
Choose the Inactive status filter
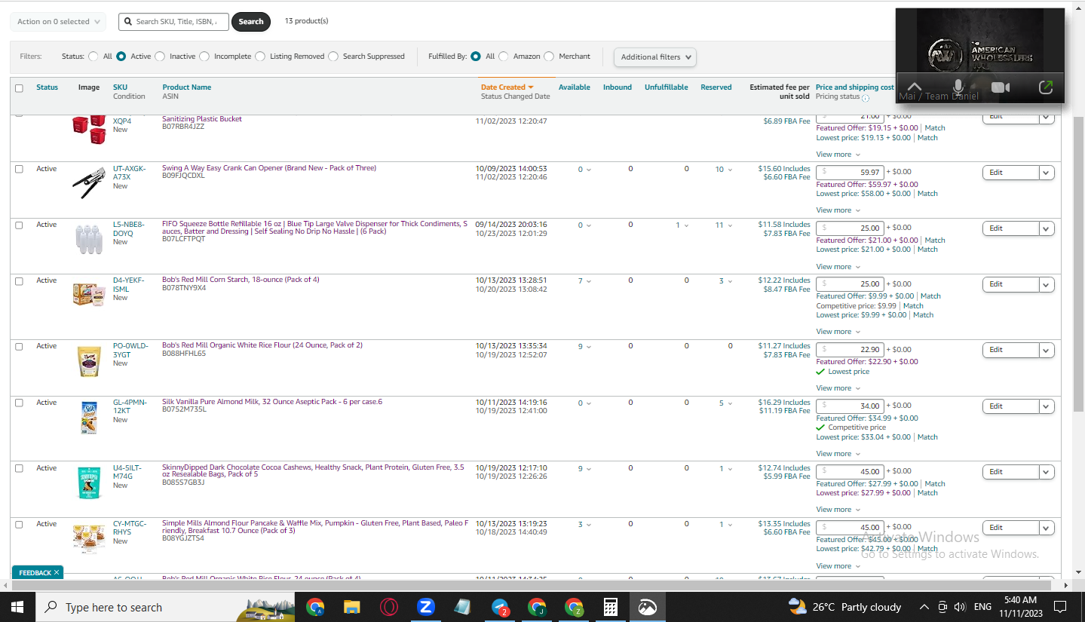point(161,57)
